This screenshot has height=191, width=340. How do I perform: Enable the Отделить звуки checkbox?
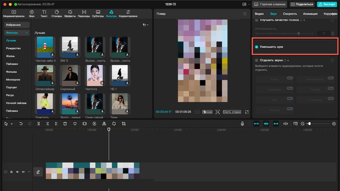(x=256, y=60)
